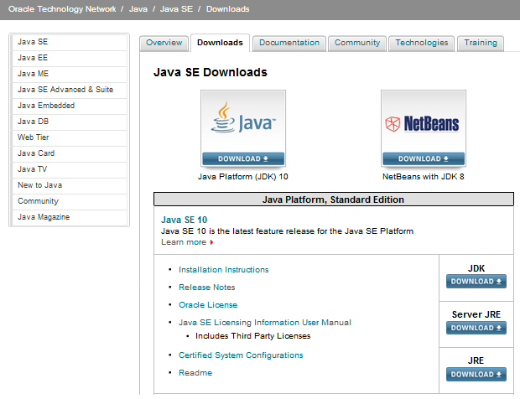Select Java EE in left sidebar
Screen dimensions: 520x399
[33, 58]
